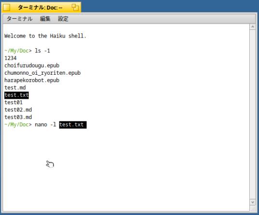Click the 'ls -1' command text
Screen dimensions: 259x215
pyautogui.click(x=43, y=51)
